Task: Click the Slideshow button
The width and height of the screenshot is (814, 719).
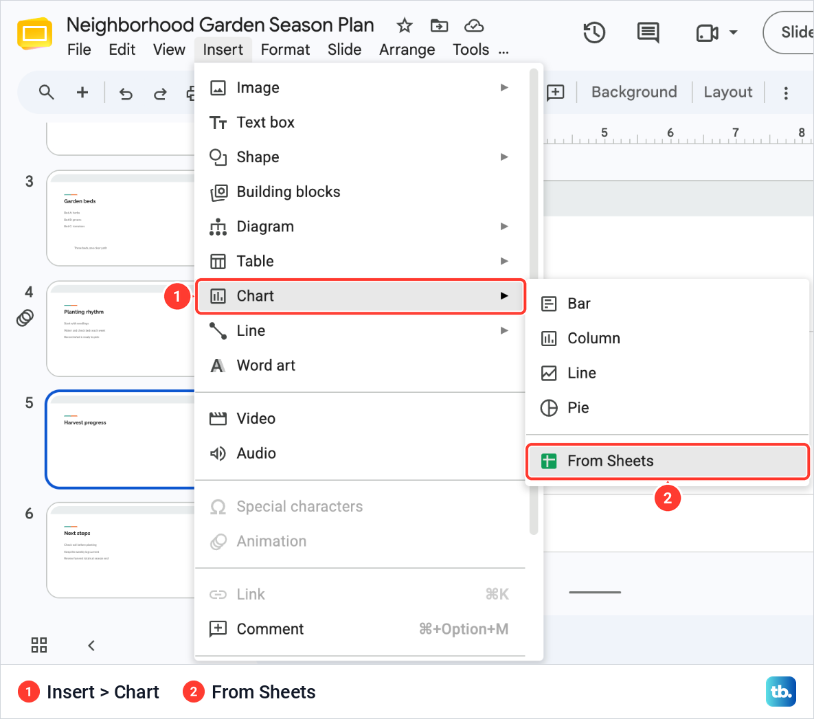Action: [789, 32]
